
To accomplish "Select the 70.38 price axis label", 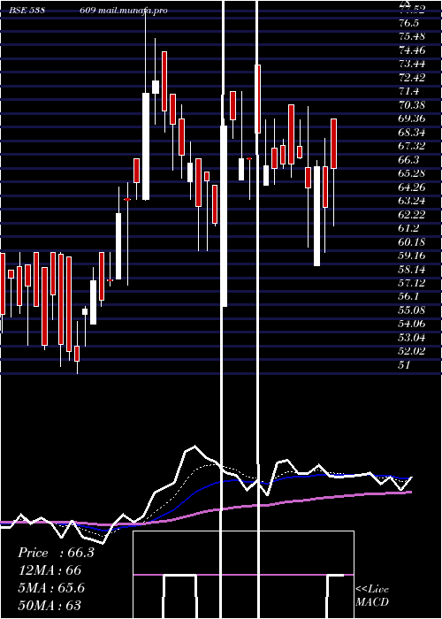I will (x=412, y=105).
